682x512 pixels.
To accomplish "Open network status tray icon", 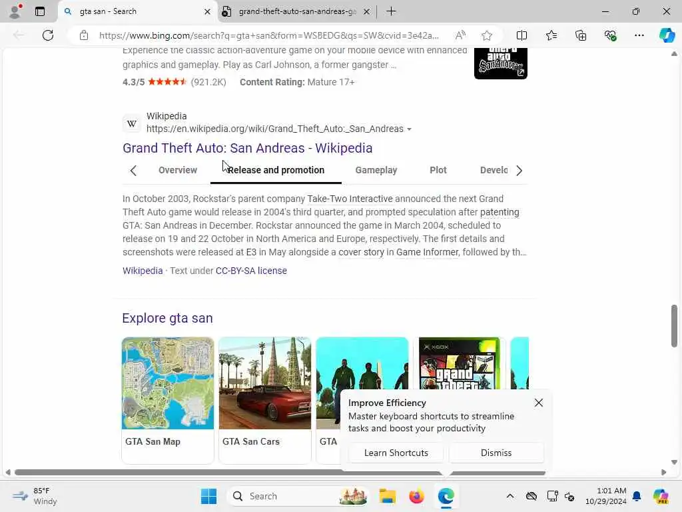I will [x=552, y=496].
